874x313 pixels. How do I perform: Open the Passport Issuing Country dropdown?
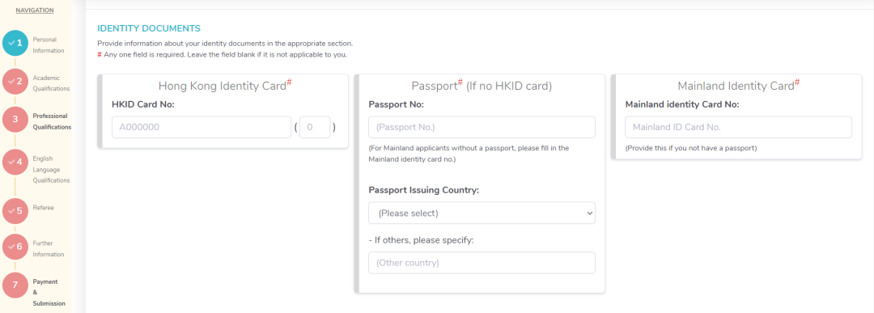[x=482, y=213]
